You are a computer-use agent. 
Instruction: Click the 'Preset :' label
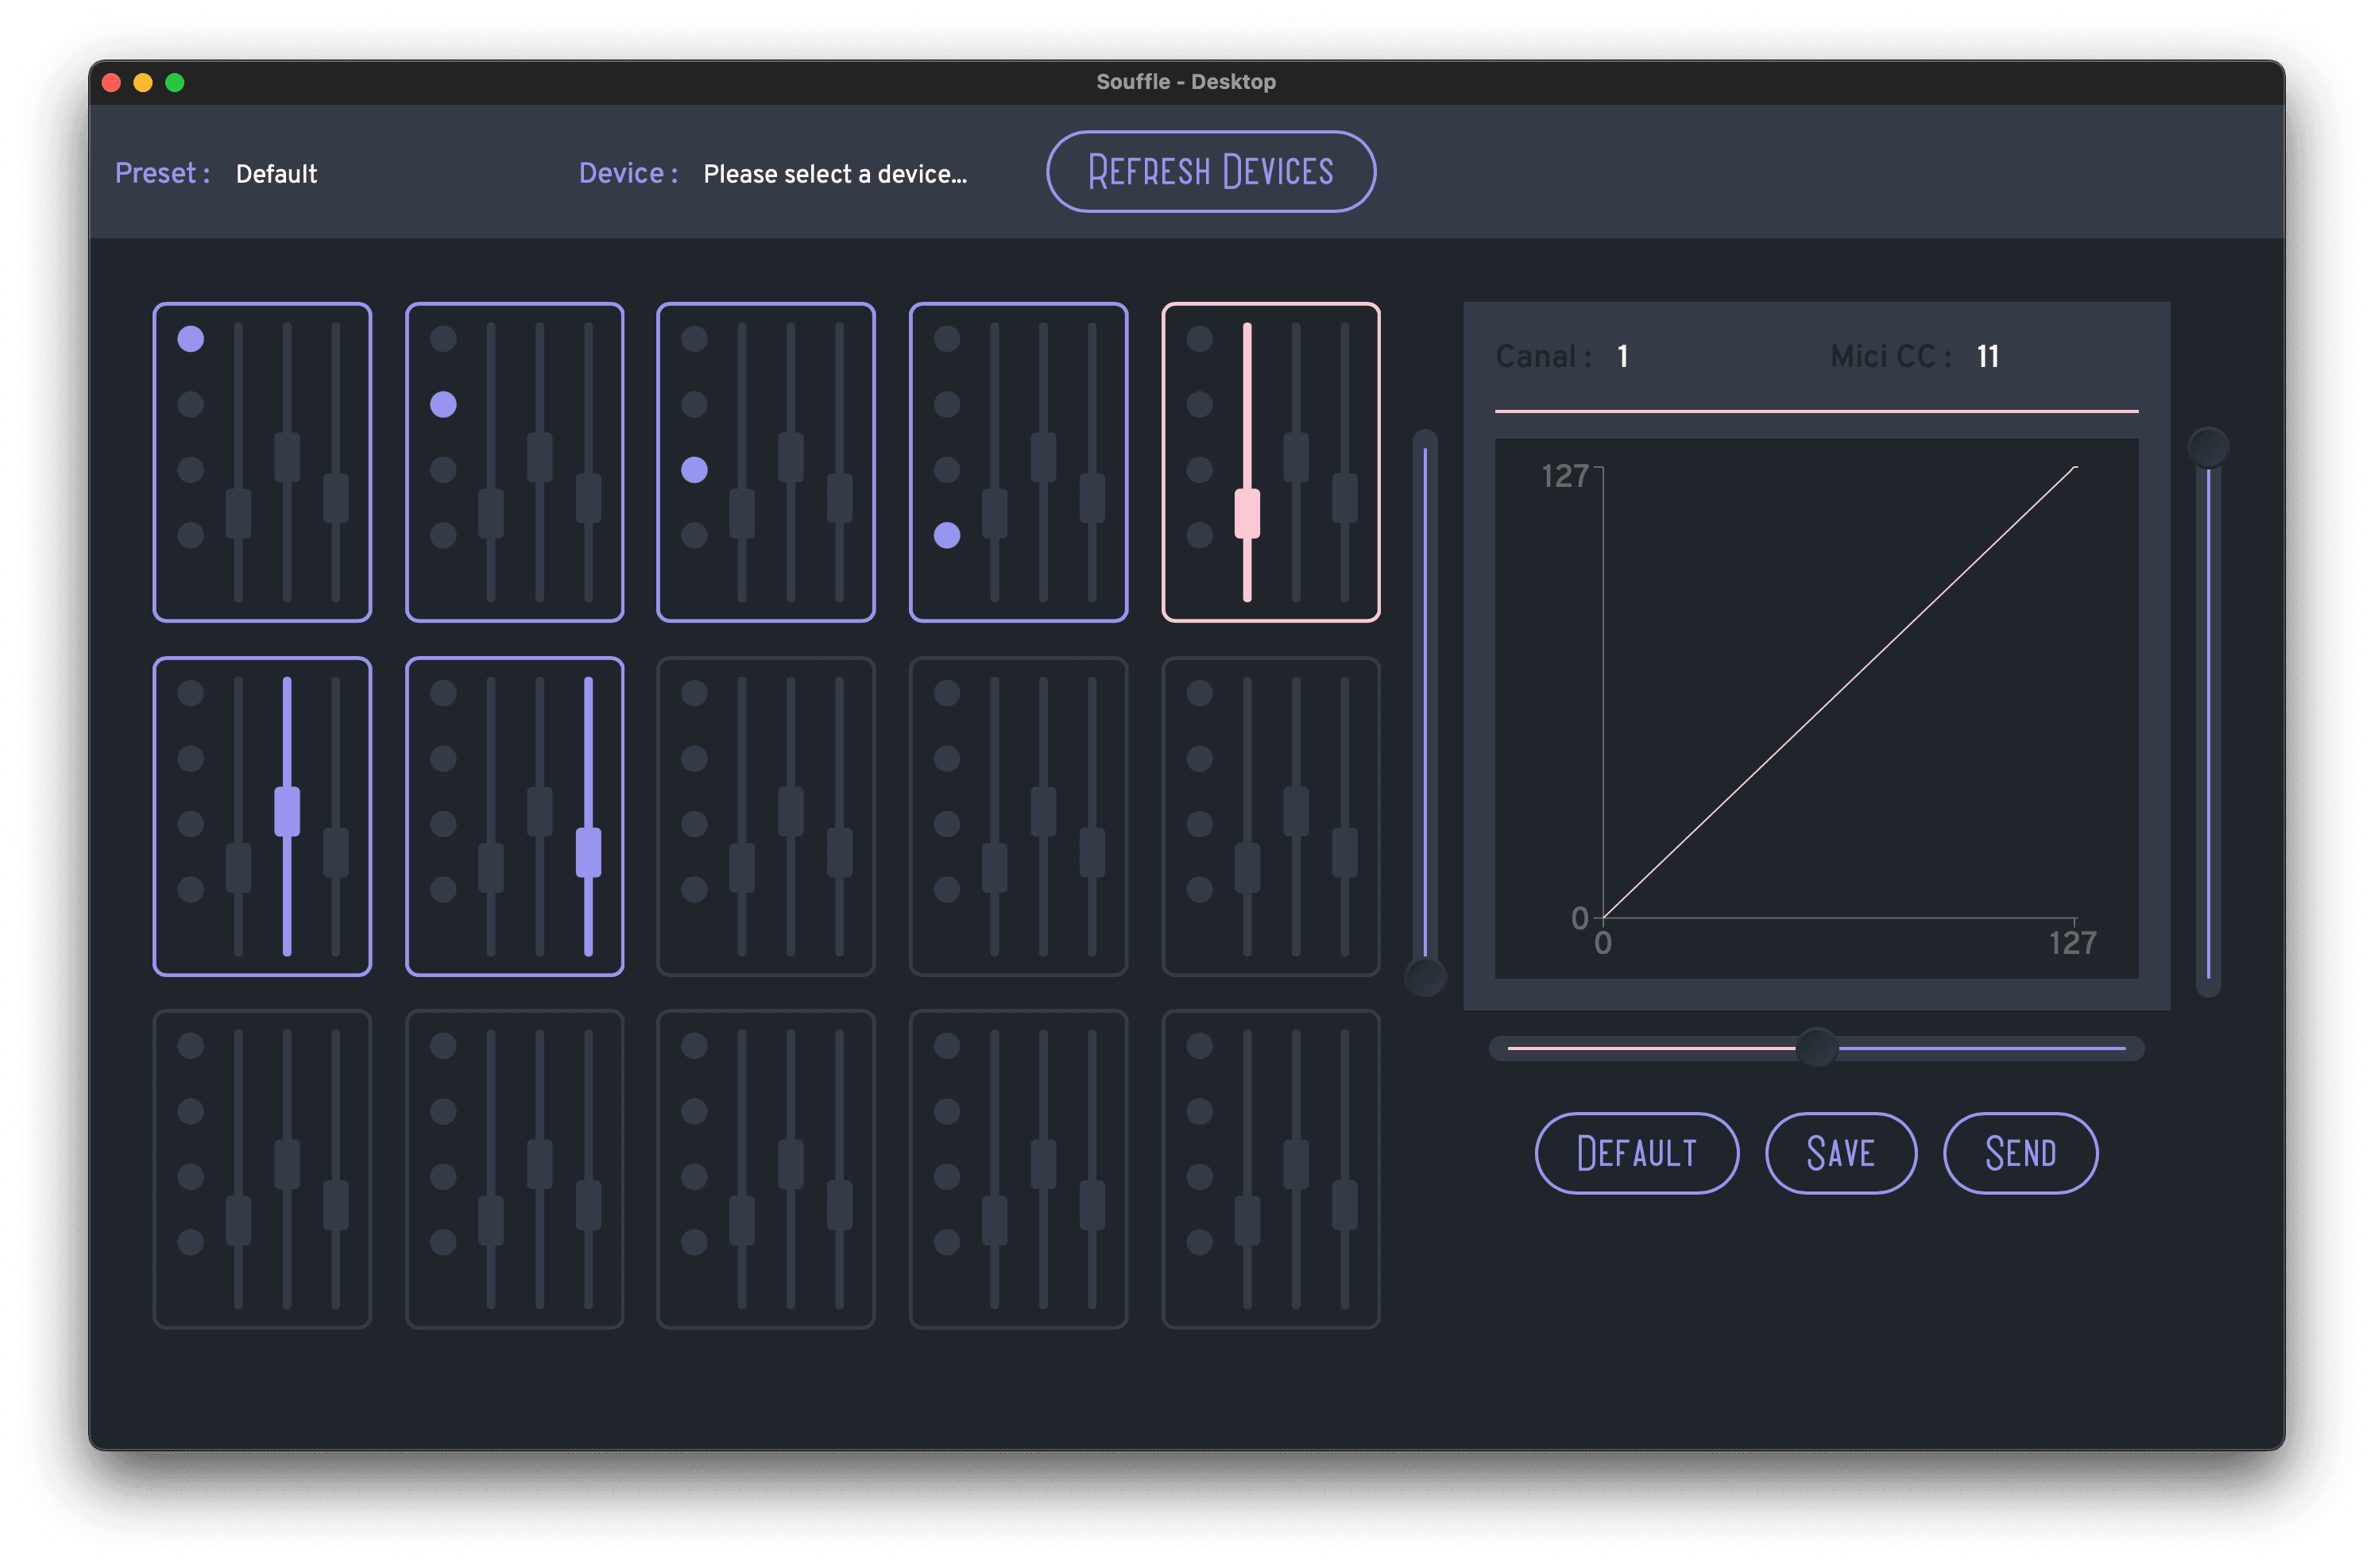[x=163, y=173]
